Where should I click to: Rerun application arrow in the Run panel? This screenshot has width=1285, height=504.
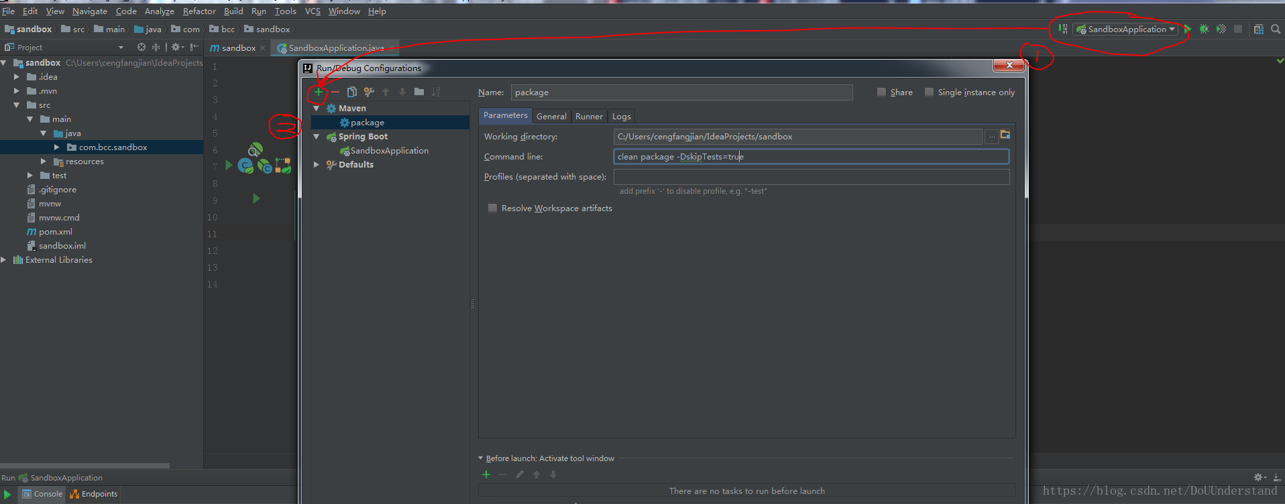point(7,494)
